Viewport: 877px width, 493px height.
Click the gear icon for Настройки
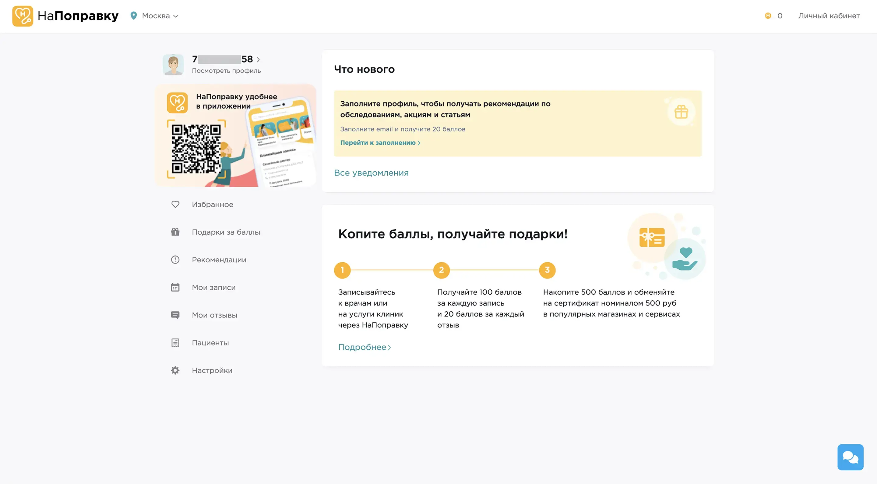click(175, 371)
